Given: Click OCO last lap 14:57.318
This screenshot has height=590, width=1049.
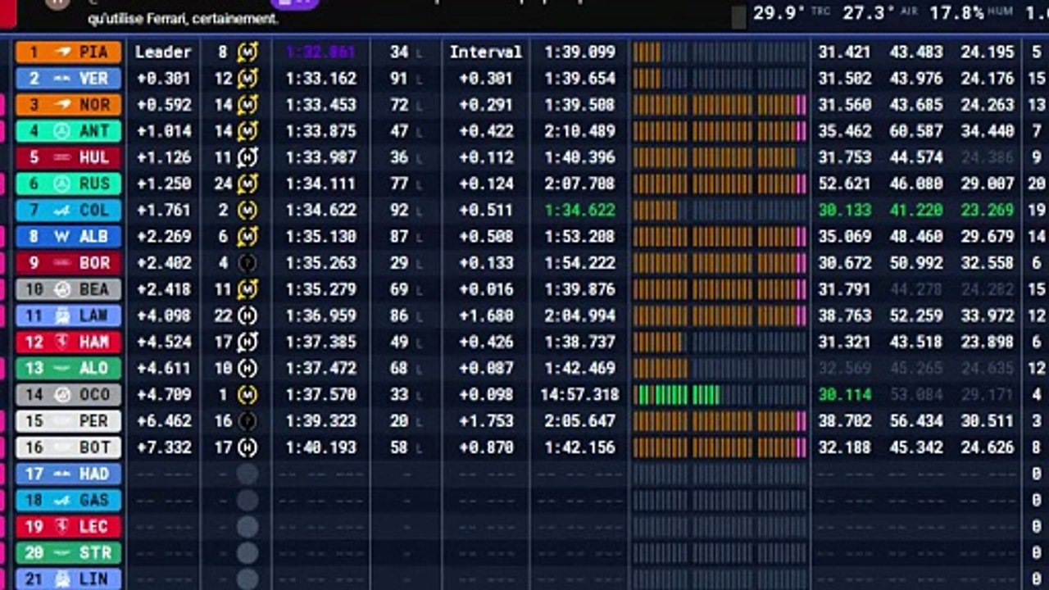Looking at the screenshot, I should point(579,395).
